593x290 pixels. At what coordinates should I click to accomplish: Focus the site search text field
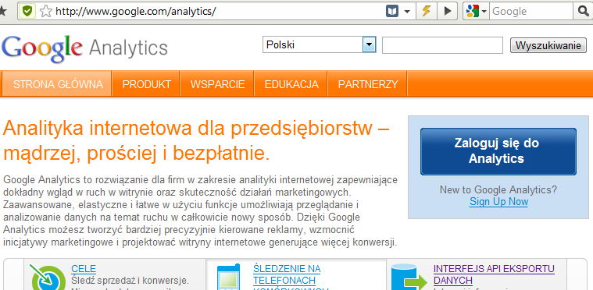pos(442,45)
